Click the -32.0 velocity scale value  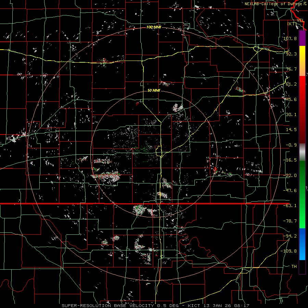[290, 176]
